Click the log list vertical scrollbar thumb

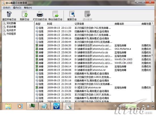point(152,55)
